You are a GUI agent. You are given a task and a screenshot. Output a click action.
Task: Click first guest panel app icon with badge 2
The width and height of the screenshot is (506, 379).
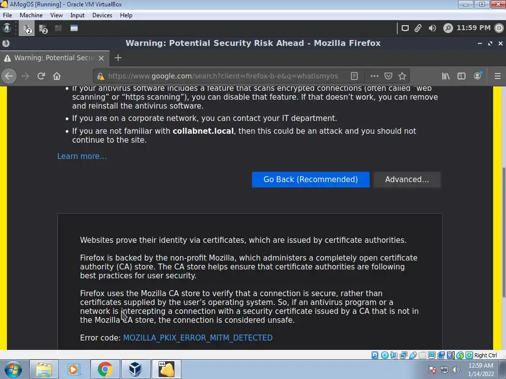[x=27, y=28]
